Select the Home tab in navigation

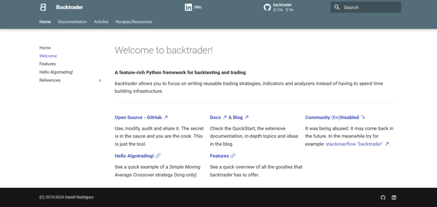(x=45, y=22)
